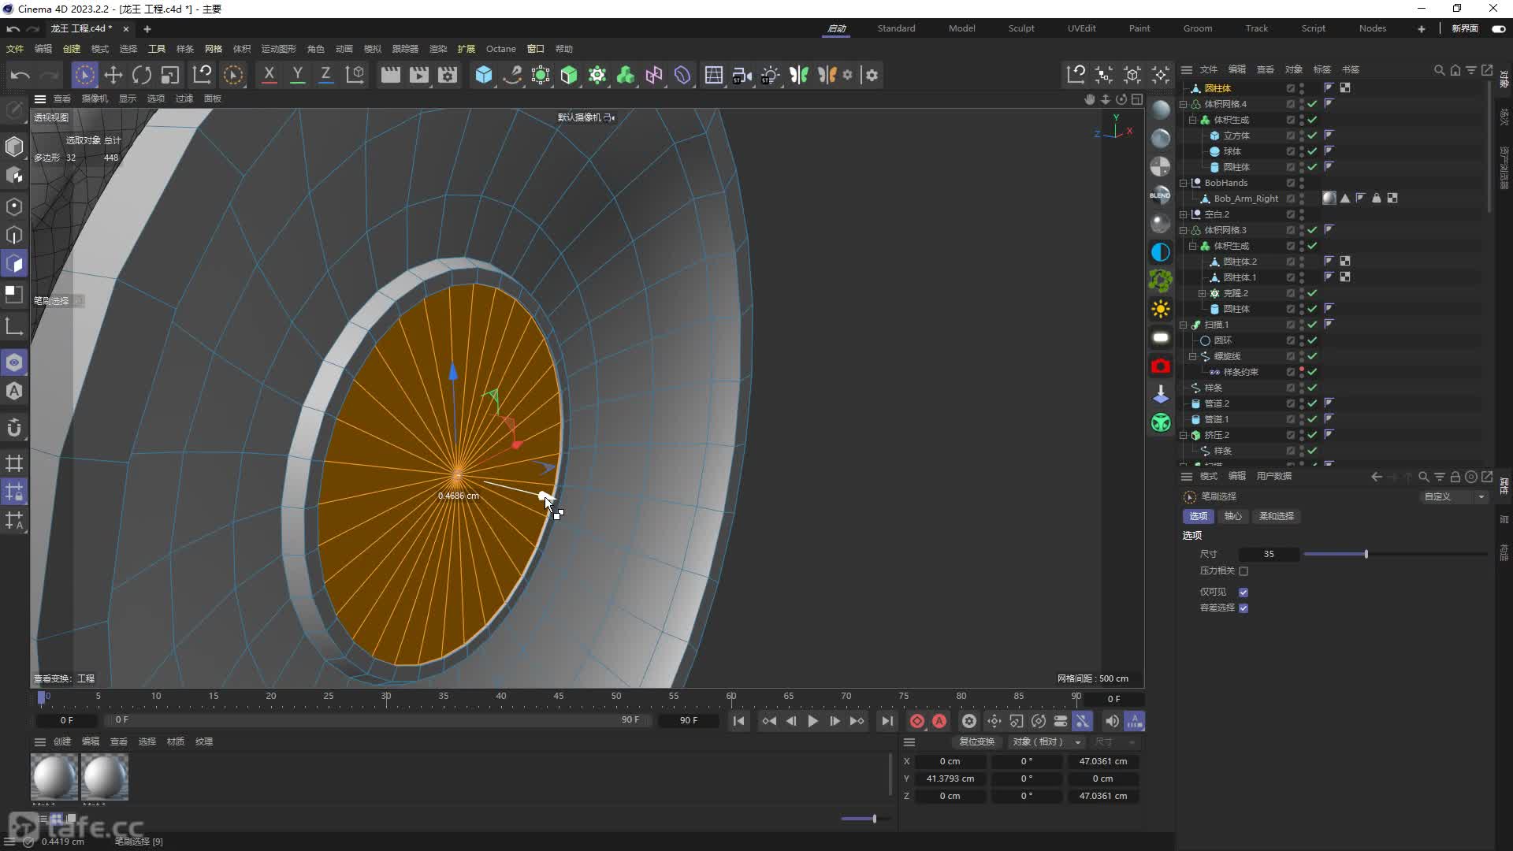Screen dimensions: 1513x851
Task: Open the 网格 menu
Action: coord(213,49)
